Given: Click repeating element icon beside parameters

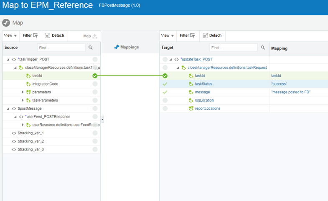Looking at the screenshot, I should tap(28, 92).
